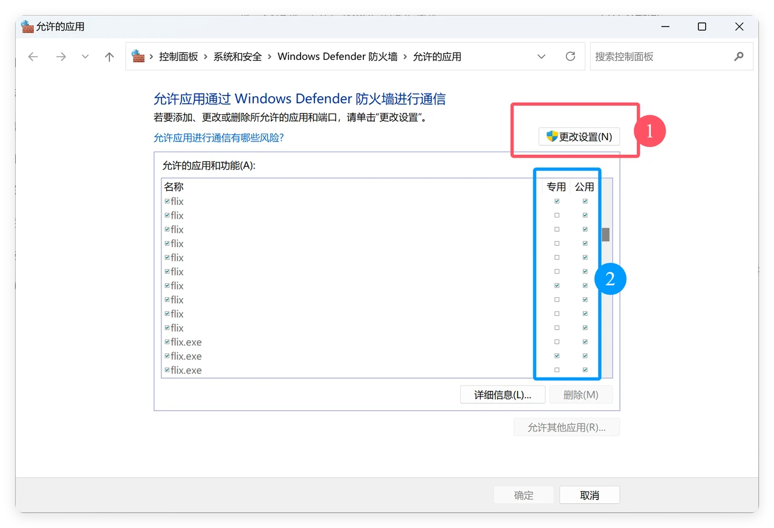The height and width of the screenshot is (528, 774).
Task: Open the recent pages dropdown beside the navigation arrows
Action: click(85, 56)
